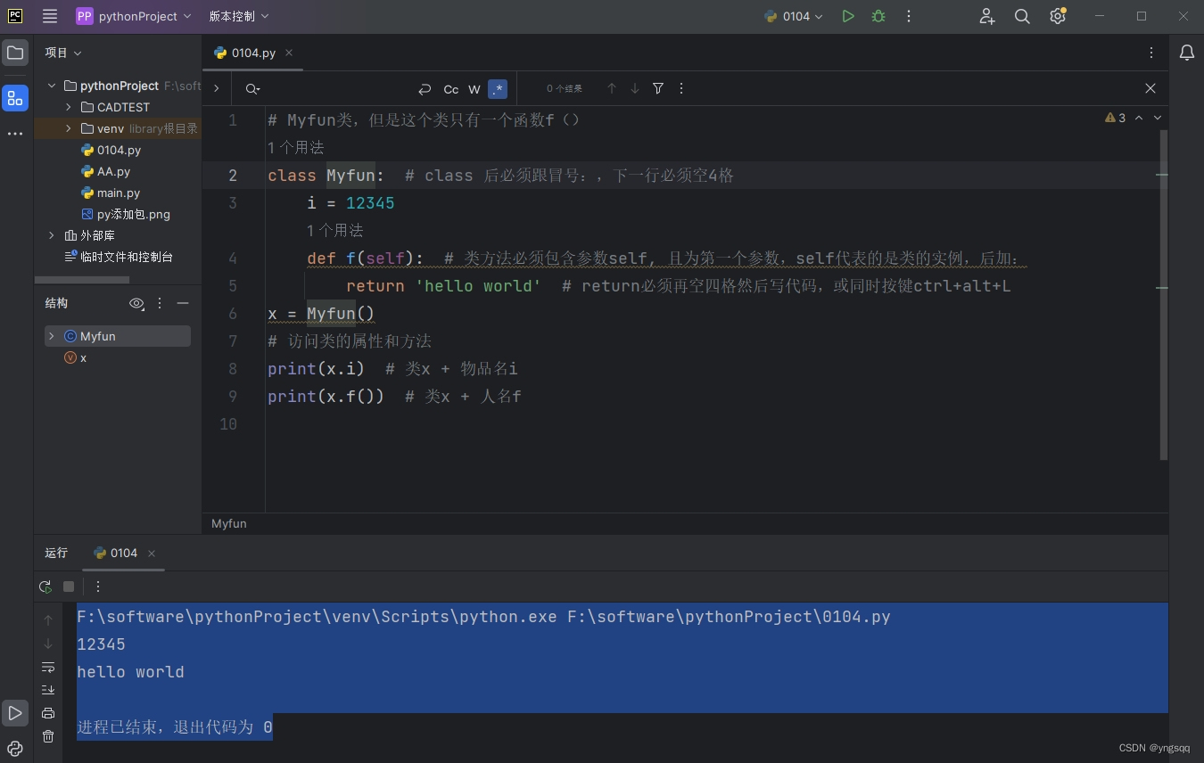Select 0104.py in the project tree
This screenshot has height=763, width=1204.
(111, 150)
